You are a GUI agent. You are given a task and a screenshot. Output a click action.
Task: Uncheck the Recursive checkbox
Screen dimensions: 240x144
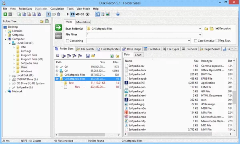(x=217, y=28)
